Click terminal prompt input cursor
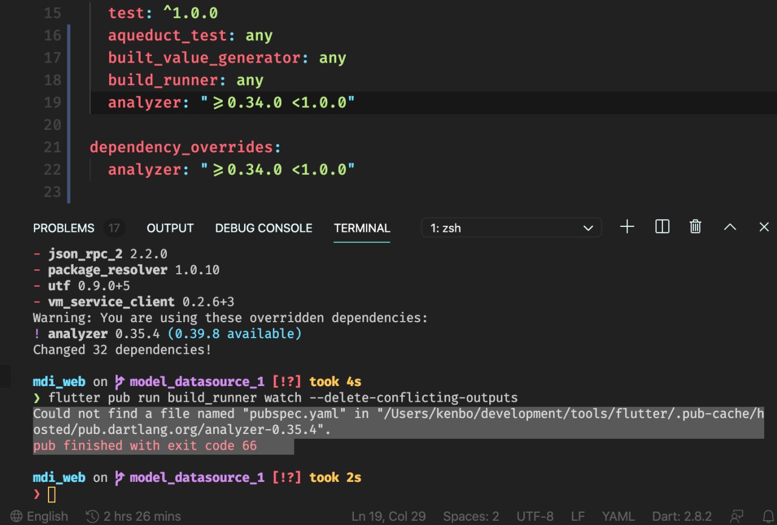The height and width of the screenshot is (525, 777). [x=52, y=495]
